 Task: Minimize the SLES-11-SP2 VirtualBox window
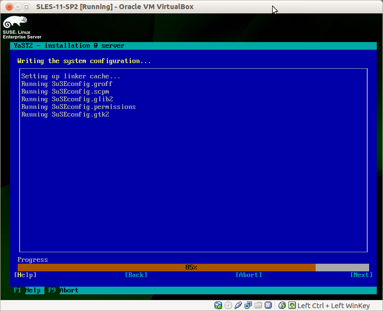point(18,7)
